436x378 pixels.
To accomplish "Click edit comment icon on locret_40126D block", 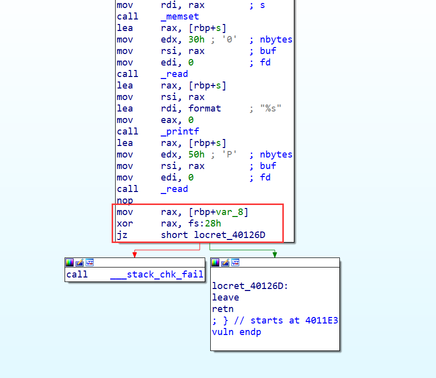I will [225, 262].
